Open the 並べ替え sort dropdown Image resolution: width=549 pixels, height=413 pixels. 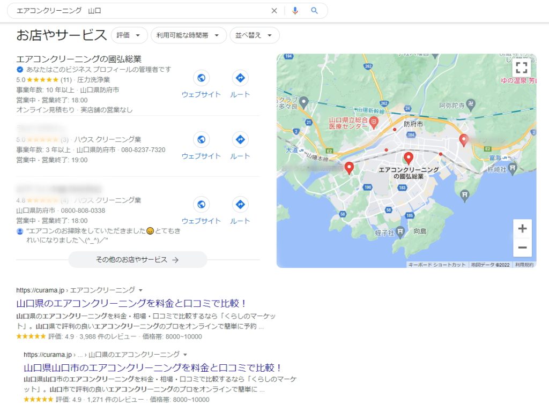[x=255, y=35]
